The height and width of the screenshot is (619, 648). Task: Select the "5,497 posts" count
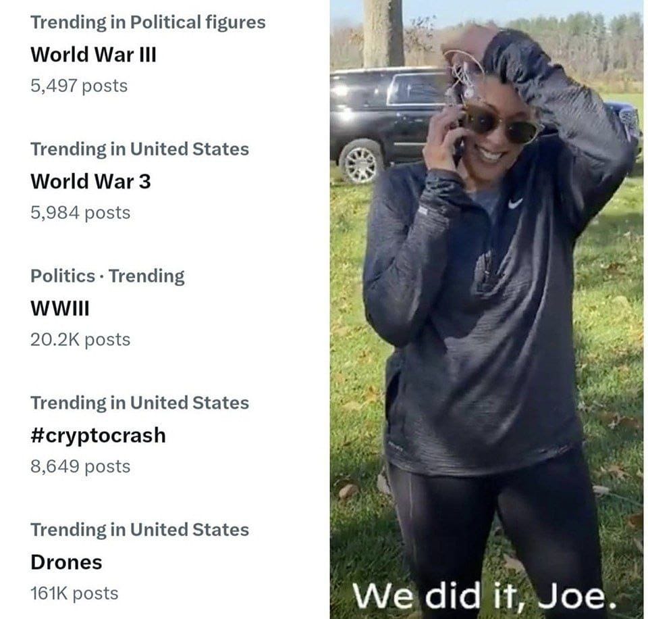(x=79, y=86)
